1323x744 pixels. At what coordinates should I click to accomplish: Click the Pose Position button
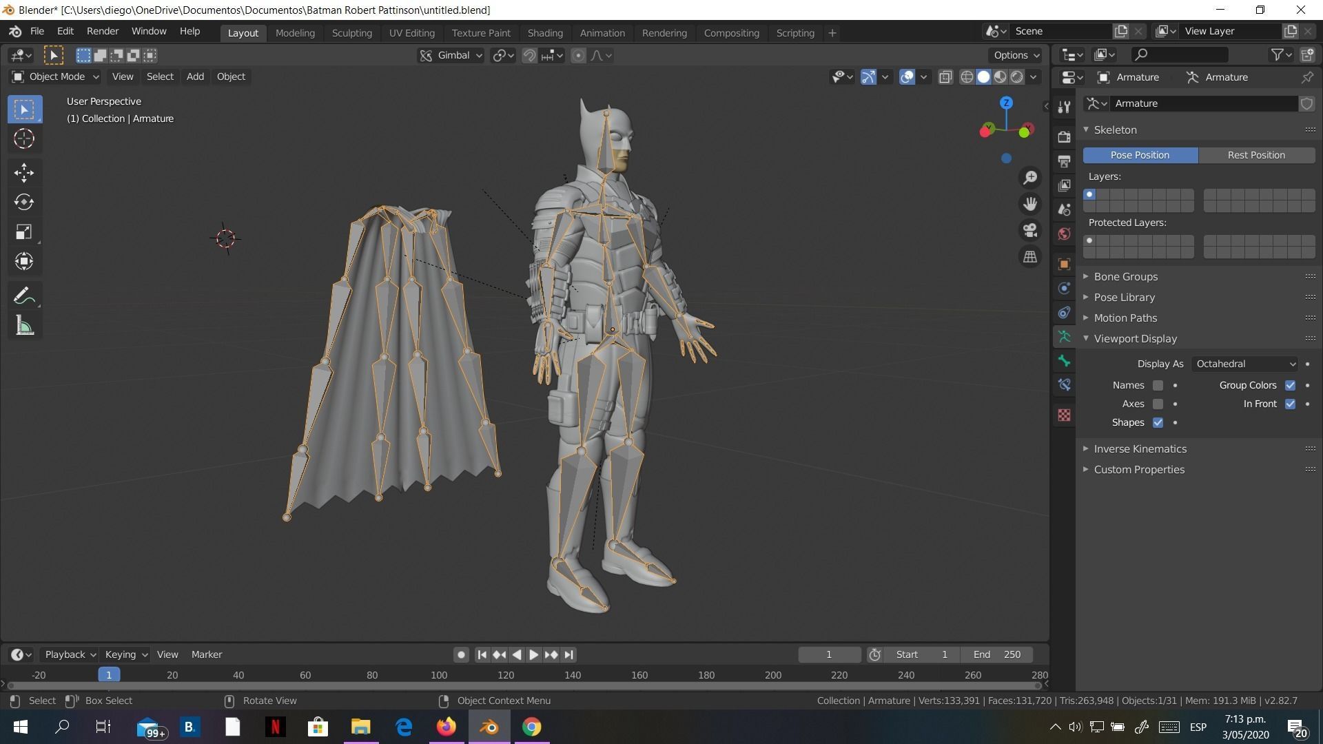click(x=1140, y=155)
